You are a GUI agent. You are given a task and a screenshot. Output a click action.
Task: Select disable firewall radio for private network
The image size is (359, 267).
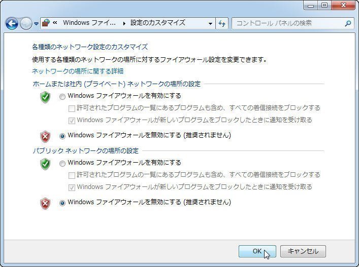[x=62, y=136]
